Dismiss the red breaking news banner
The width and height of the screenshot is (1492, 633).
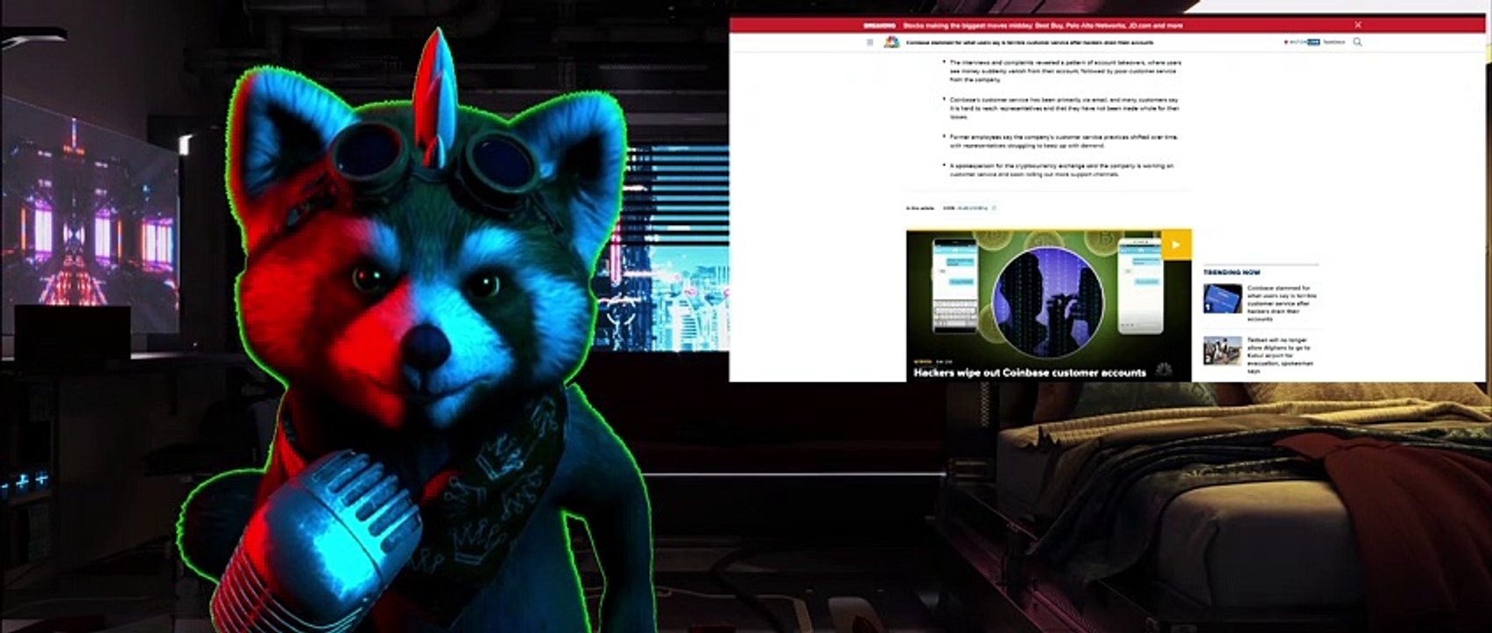point(1357,25)
